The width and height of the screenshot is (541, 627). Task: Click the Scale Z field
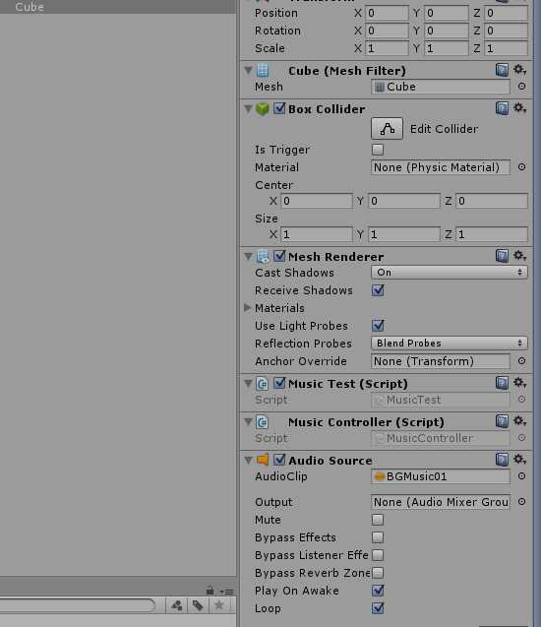(x=506, y=48)
